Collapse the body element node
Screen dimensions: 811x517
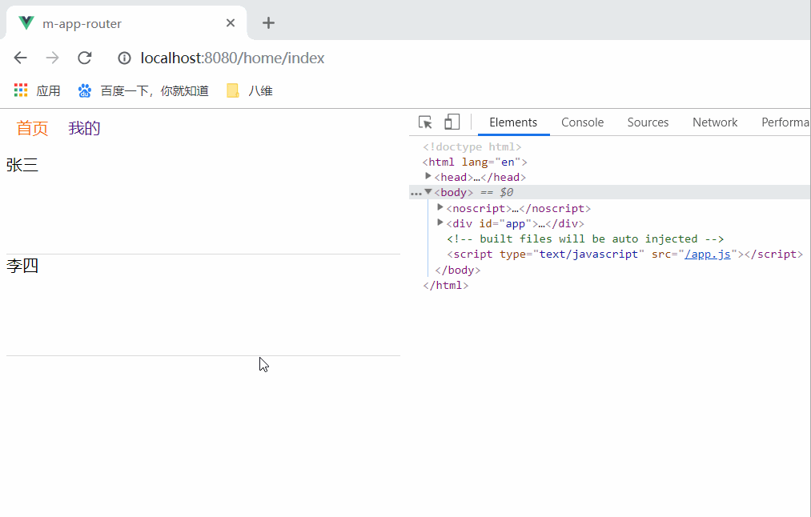(428, 192)
